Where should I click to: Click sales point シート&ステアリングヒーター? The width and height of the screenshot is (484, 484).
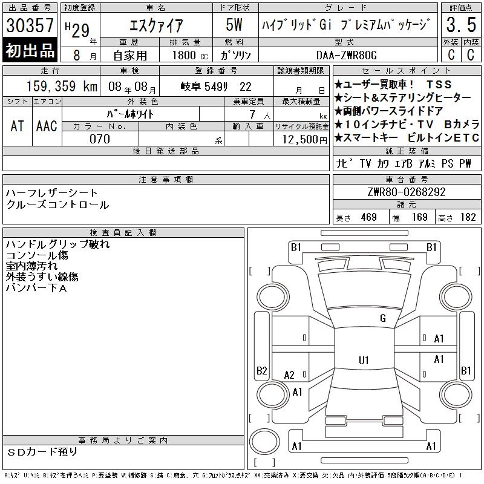click(x=403, y=98)
